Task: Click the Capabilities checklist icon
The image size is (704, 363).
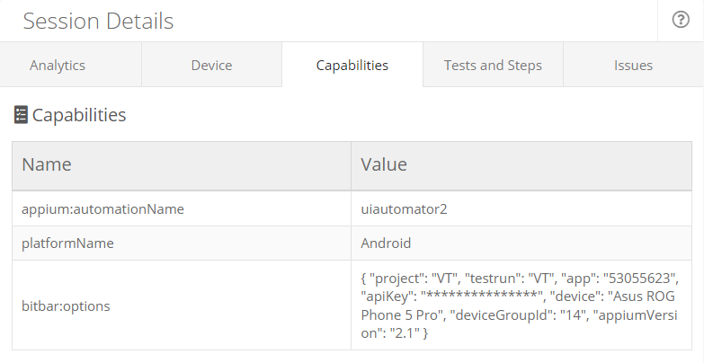Action: (21, 115)
